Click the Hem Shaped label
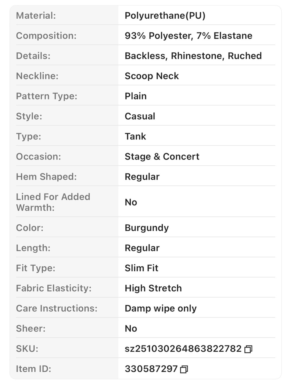Screen dimensions: 291x388 46,177
